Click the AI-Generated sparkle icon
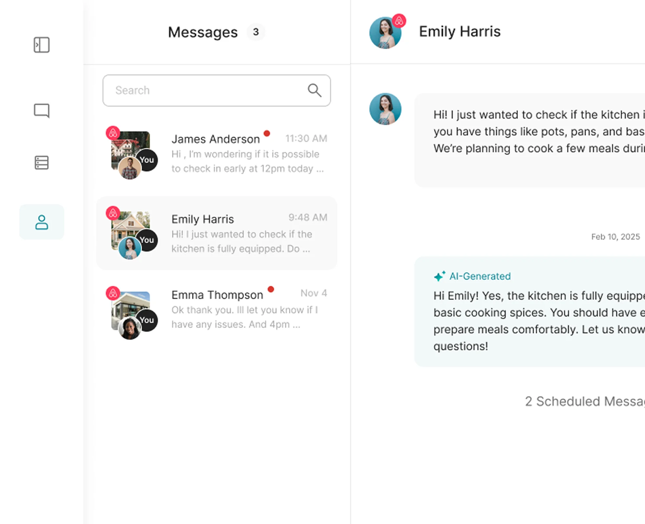The width and height of the screenshot is (645, 524). 440,276
